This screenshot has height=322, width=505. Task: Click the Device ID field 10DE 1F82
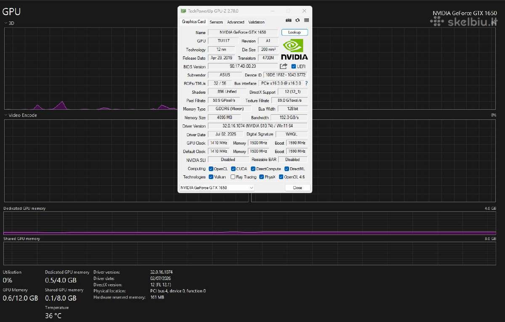click(285, 75)
